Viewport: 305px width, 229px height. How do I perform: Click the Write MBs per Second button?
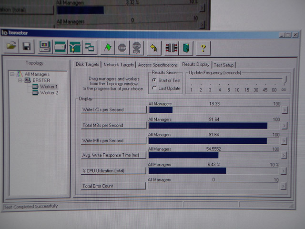click(113, 140)
